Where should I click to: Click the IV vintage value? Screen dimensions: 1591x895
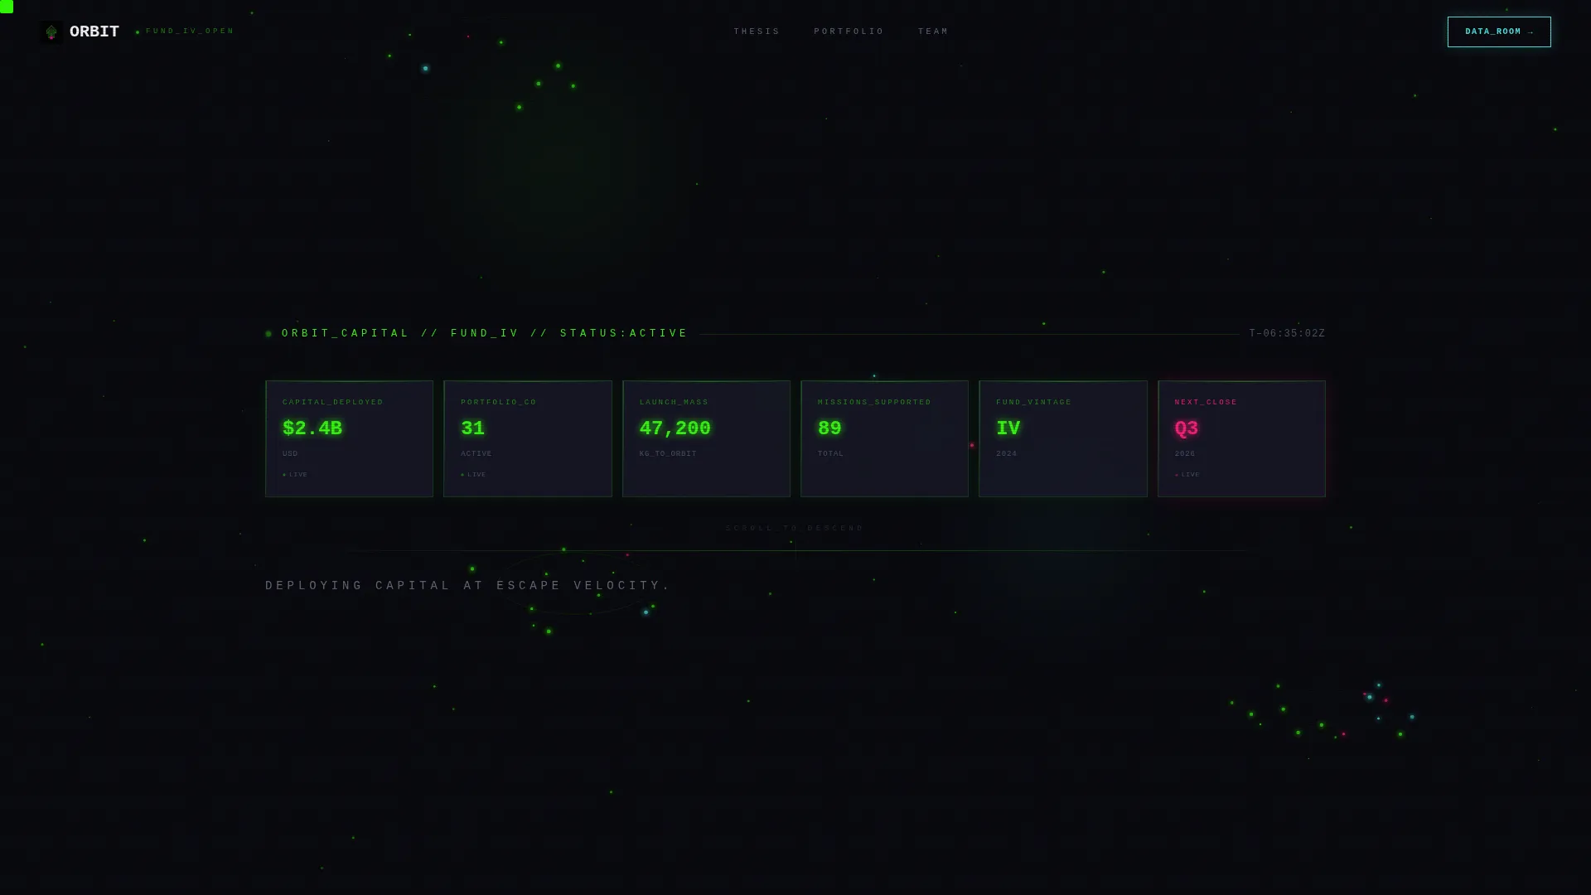click(1008, 428)
